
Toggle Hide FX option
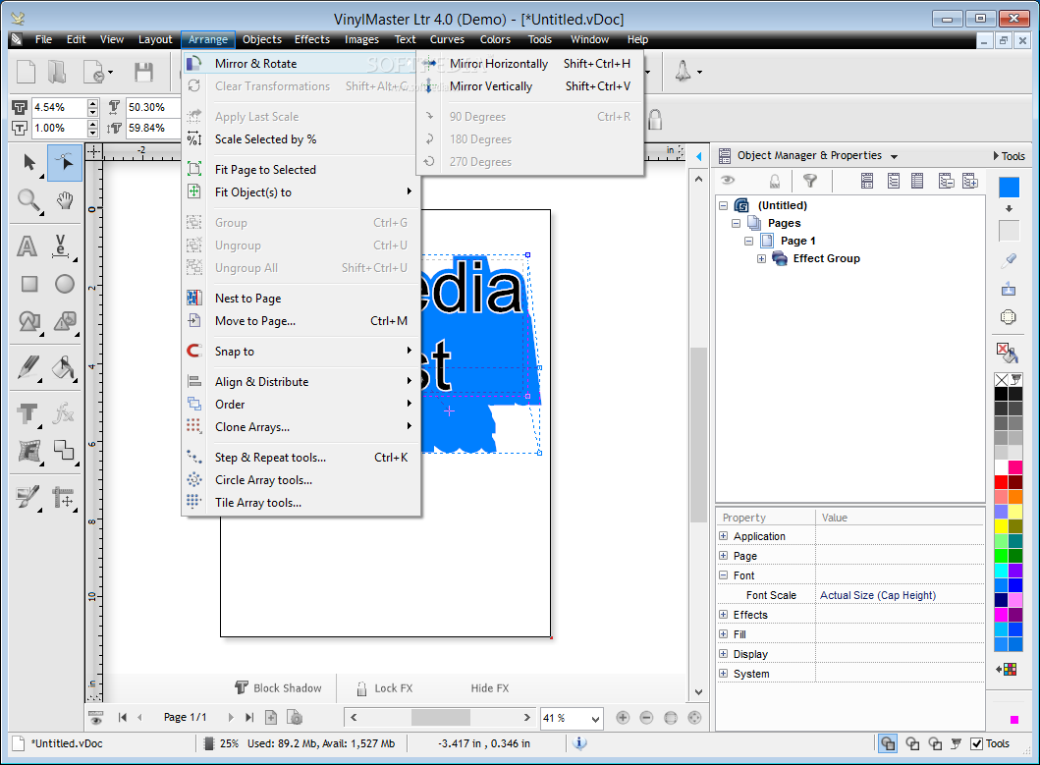pyautogui.click(x=489, y=688)
